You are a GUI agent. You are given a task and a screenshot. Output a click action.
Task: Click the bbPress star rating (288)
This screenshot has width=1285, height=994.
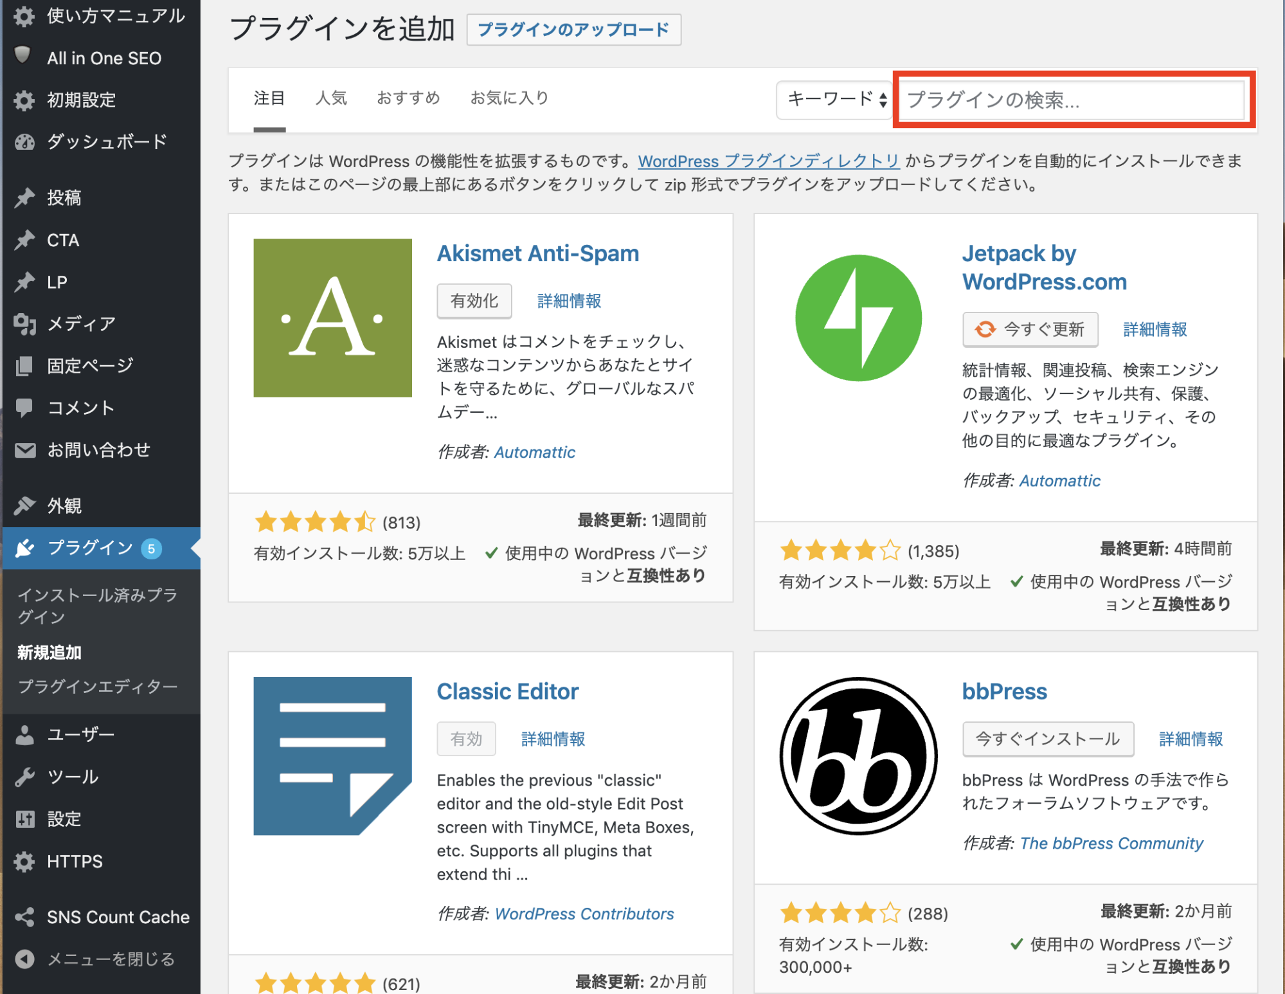tap(863, 913)
